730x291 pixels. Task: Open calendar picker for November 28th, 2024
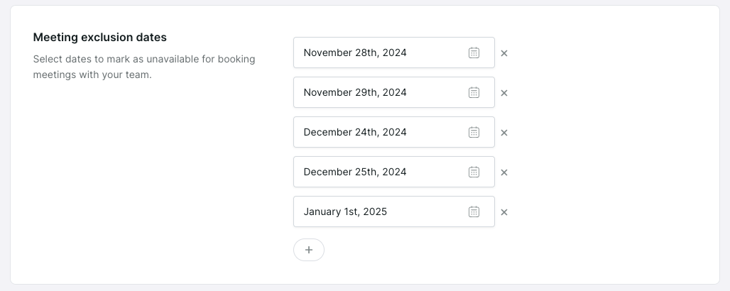pos(474,53)
